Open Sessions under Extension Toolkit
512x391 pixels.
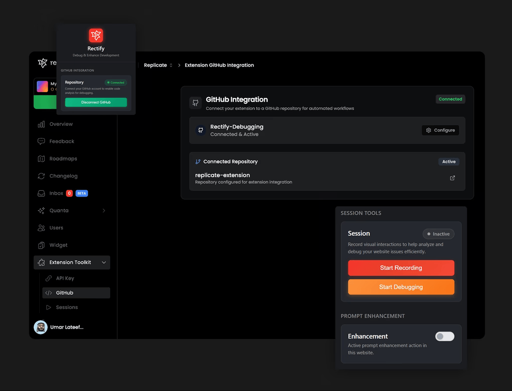(76, 307)
